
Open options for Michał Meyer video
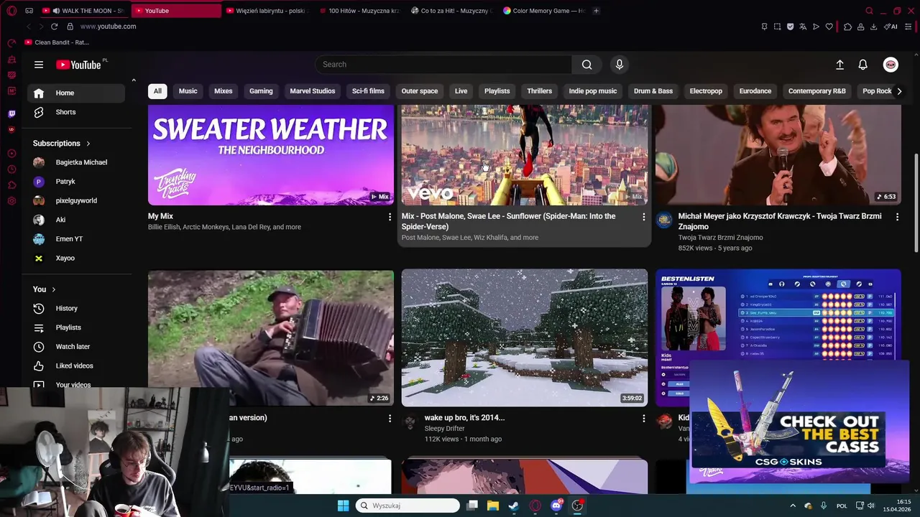[x=897, y=217]
